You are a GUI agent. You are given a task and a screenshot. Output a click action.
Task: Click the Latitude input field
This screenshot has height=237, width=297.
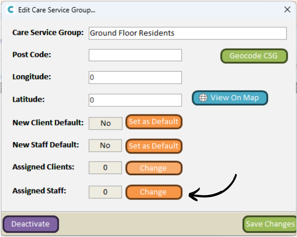(135, 100)
